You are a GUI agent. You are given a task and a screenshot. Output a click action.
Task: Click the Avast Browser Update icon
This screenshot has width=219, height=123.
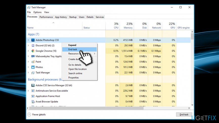click(33, 102)
